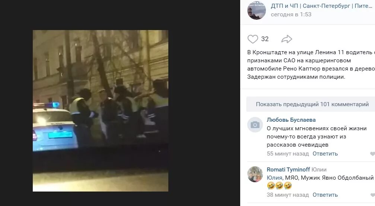Open the 38 минут назад timestamp
Image resolution: width=375 pixels, height=206 pixels.
pos(288,195)
